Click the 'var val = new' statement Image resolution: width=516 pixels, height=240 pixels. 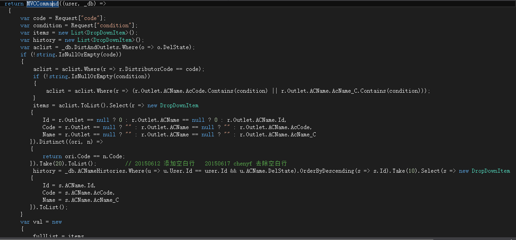click(x=41, y=222)
